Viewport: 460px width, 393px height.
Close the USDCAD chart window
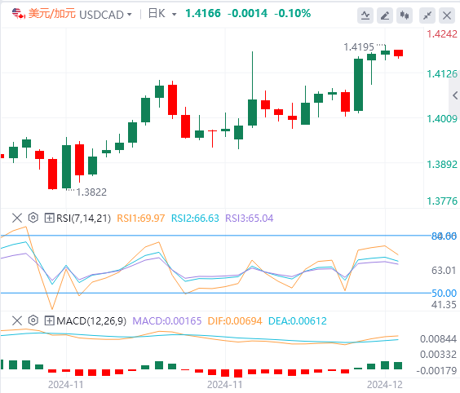[447, 15]
